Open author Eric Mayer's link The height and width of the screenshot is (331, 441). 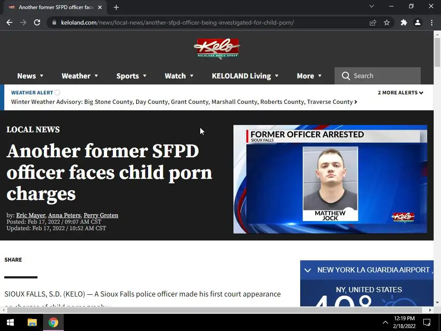point(31,215)
